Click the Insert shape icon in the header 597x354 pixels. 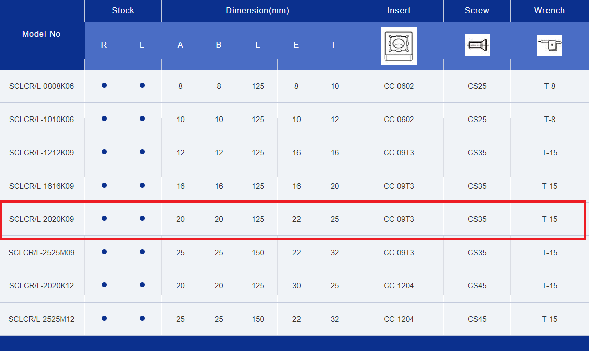pos(399,45)
